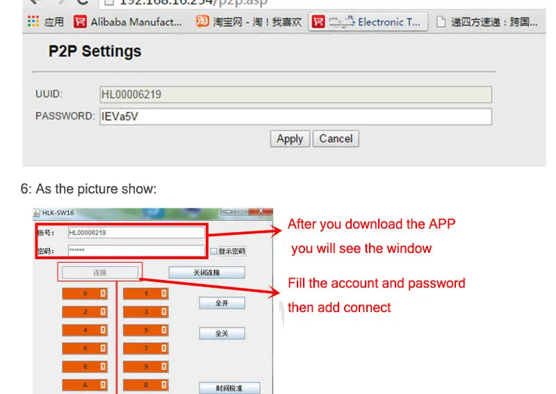Open the Alibaba Manufact... bookmark
The width and height of the screenshot is (556, 394).
128,22
